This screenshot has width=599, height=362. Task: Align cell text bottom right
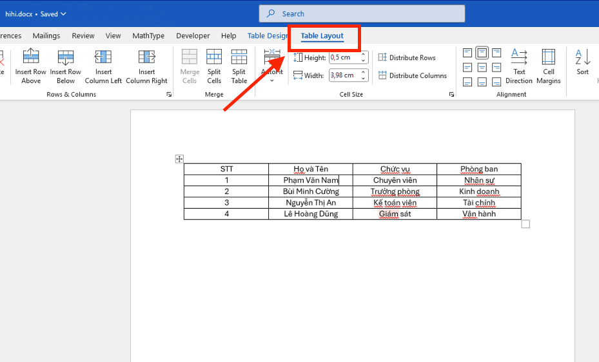[496, 82]
